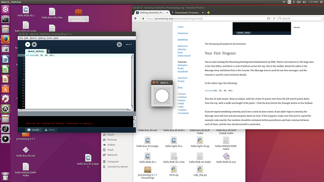
Task: Go back in Firefox
Action: point(135,18)
